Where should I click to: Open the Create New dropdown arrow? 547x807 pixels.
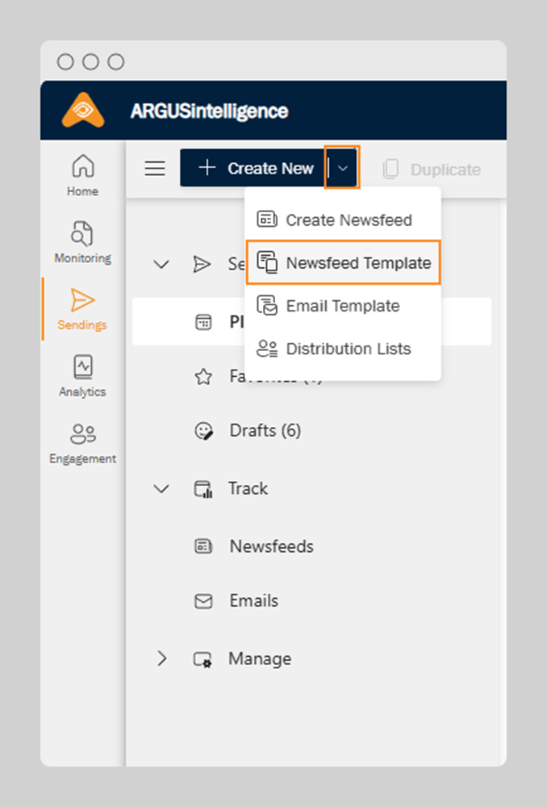[x=342, y=168]
